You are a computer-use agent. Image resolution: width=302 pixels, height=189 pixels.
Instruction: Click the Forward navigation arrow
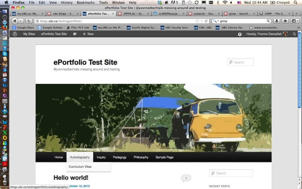21,21
